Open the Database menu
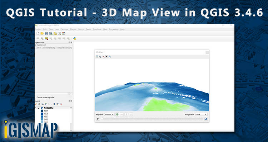The width and height of the screenshot is (268, 142). (97, 29)
